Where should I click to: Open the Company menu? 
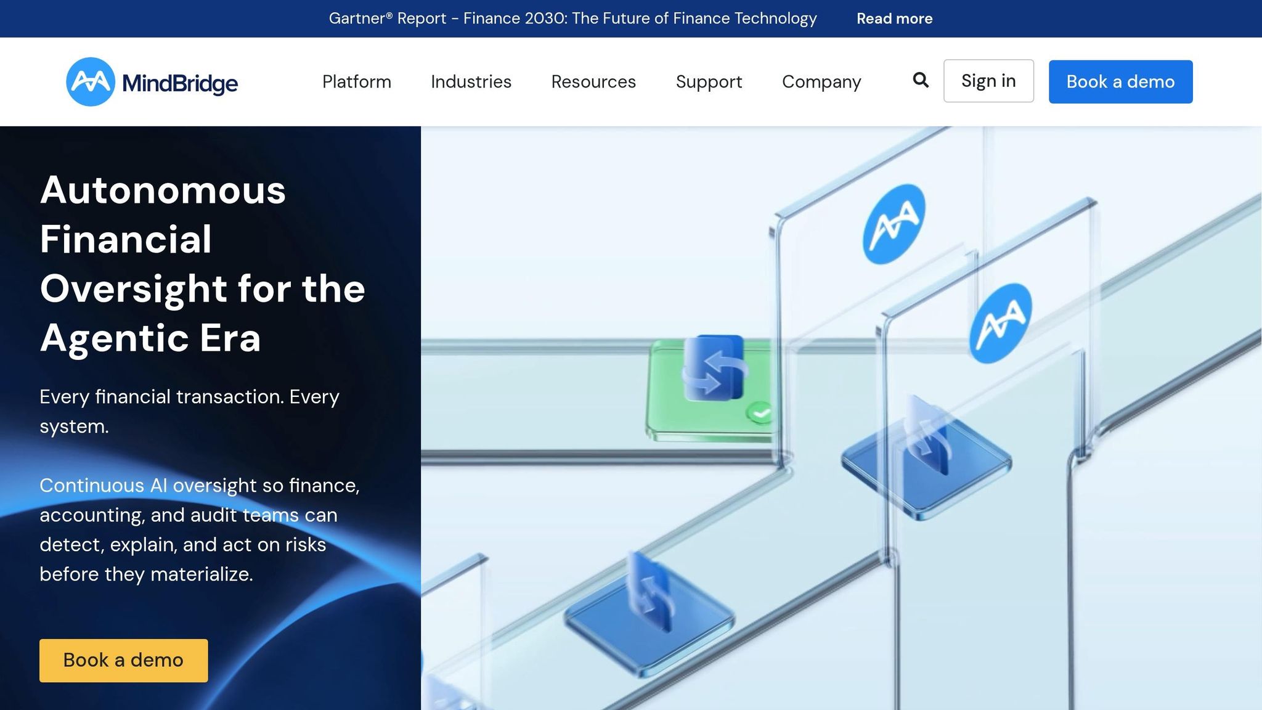pos(821,82)
